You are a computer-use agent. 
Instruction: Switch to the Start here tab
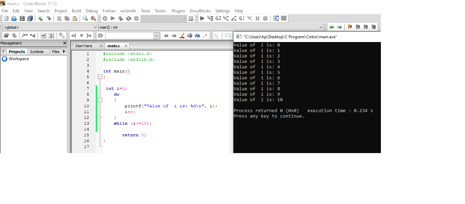pyautogui.click(x=85, y=45)
